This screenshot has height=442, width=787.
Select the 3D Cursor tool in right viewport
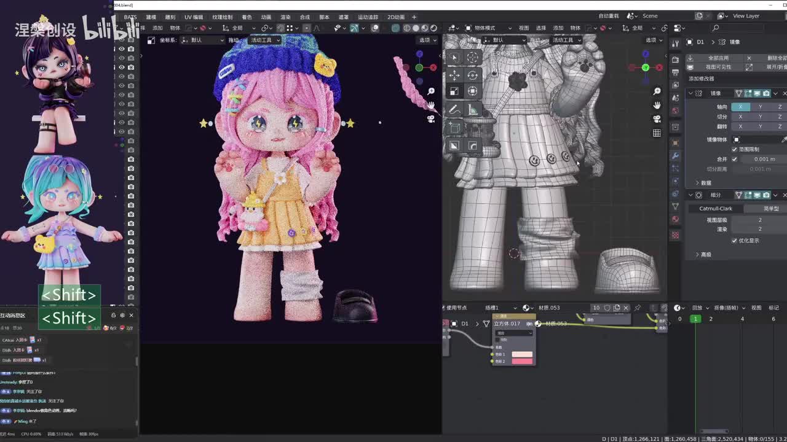tap(472, 58)
